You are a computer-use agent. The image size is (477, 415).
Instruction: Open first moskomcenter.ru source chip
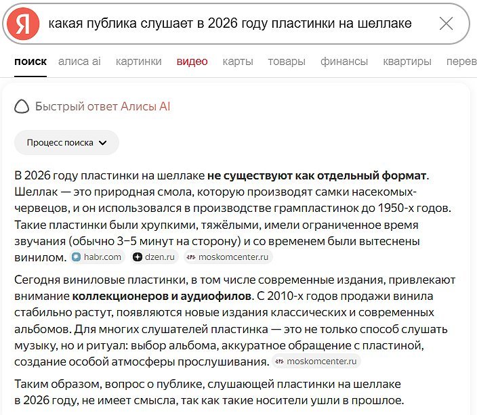pyautogui.click(x=228, y=257)
